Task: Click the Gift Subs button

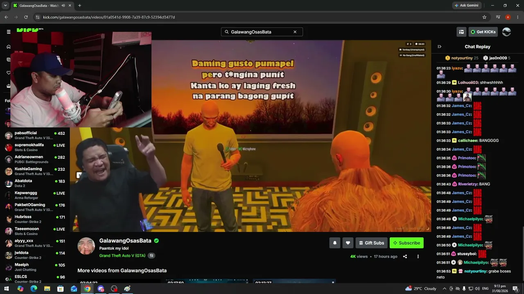Action: point(371,243)
